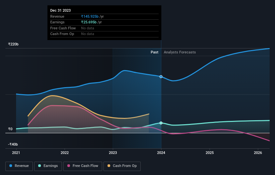The image size is (275, 175).
Task: Toggle the Free Cash Flow legend button
Action: [x=83, y=166]
